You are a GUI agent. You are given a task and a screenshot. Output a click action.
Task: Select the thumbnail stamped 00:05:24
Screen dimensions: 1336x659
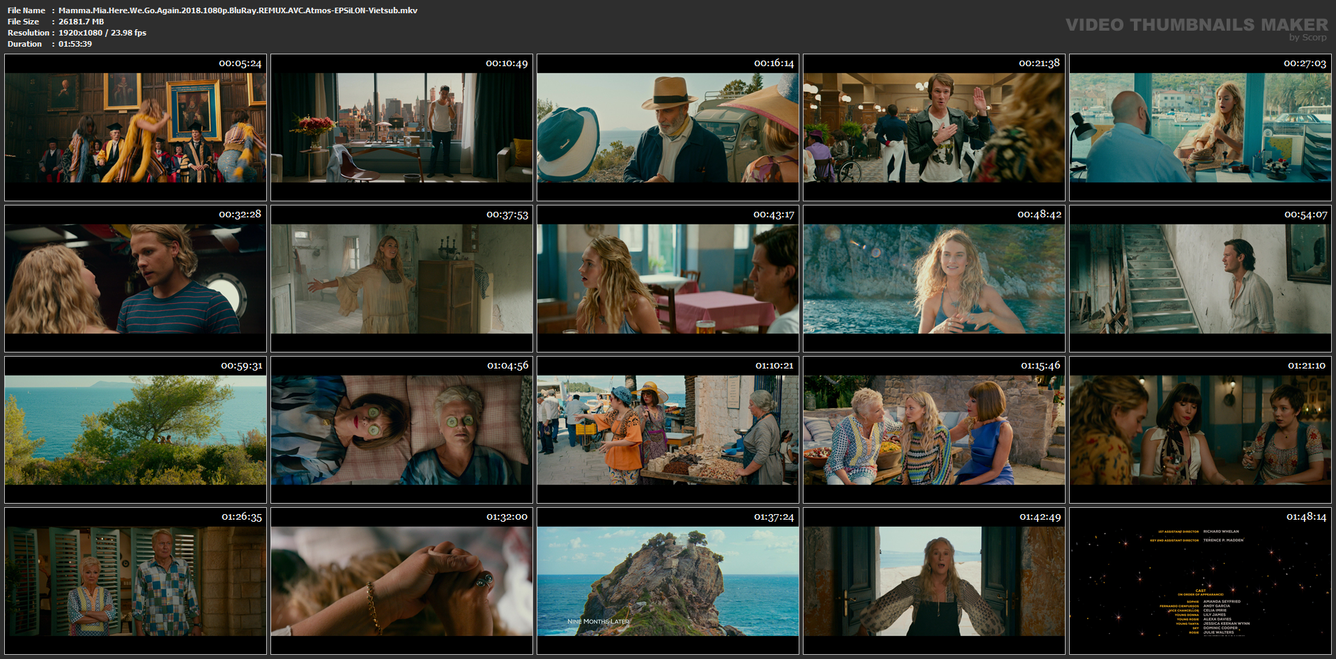(135, 127)
